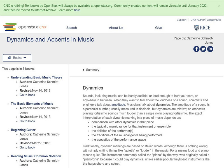224x168 pixels.
Task: Open the Twitter share icon
Action: [203, 49]
